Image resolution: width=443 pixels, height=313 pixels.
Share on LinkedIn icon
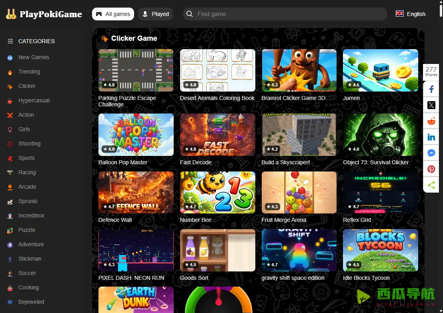431,137
